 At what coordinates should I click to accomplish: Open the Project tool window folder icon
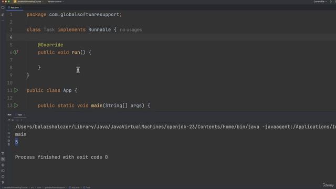pyautogui.click(x=3, y=7)
